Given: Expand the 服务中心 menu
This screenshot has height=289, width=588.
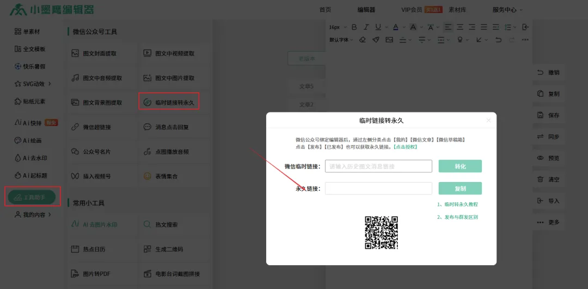Looking at the screenshot, I should (507, 10).
